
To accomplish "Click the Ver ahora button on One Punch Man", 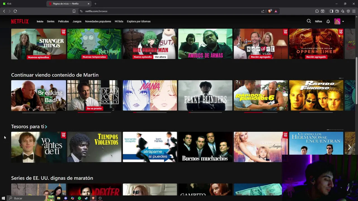I will (160, 57).
